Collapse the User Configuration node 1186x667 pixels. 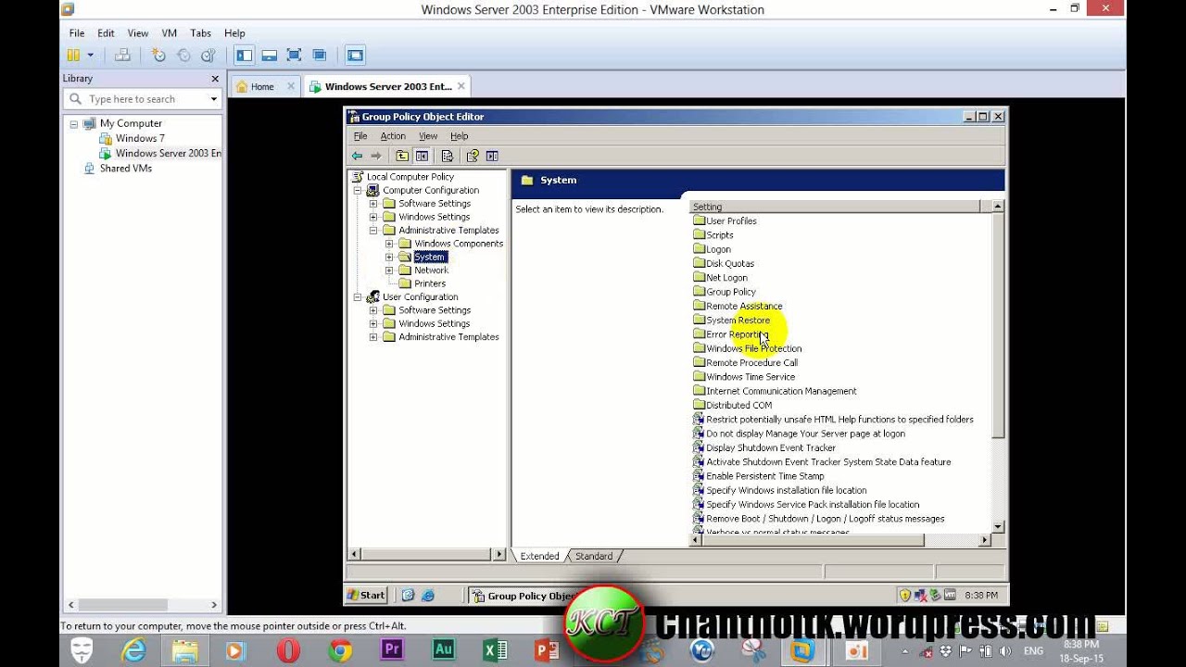coord(358,297)
